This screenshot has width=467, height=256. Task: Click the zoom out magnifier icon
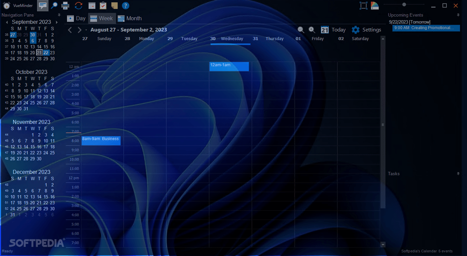[x=301, y=29]
